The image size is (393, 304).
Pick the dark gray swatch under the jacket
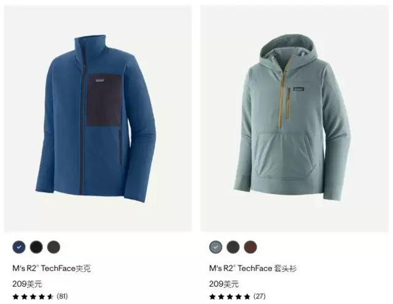tap(53, 247)
